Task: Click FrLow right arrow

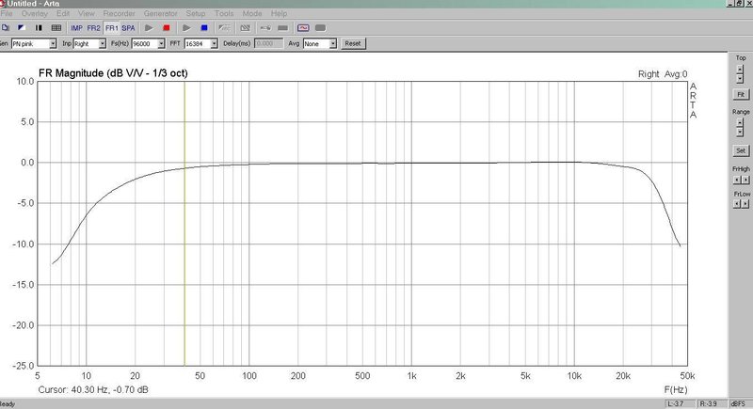Action: [x=745, y=204]
